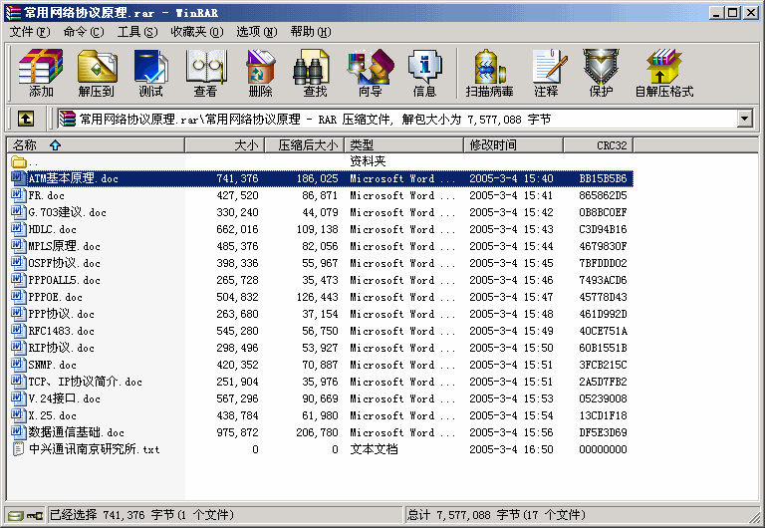Click text file icon of 中兴通讯南京研究所.txt
Viewport: 765px width, 528px height.
(18, 449)
